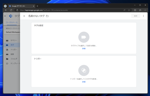Close the untitled tag editor panel
Image resolution: width=150 pixels, height=96 pixels.
24,16
